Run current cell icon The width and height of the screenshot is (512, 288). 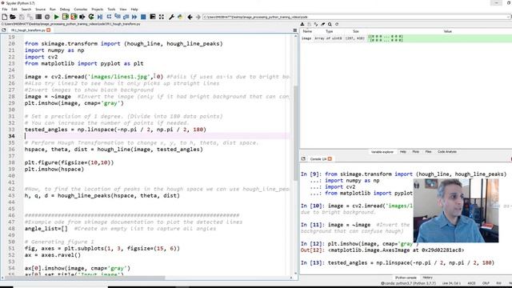[65, 17]
